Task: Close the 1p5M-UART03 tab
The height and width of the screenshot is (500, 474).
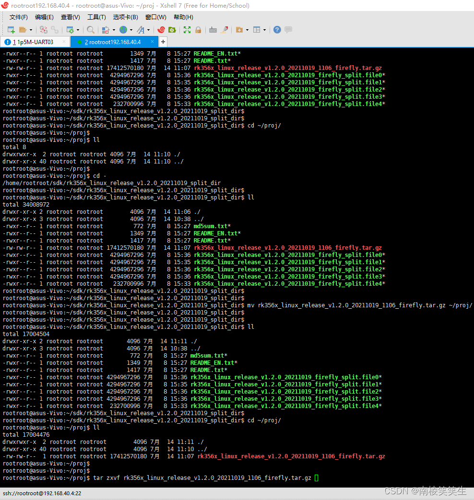Action: pyautogui.click(x=64, y=42)
